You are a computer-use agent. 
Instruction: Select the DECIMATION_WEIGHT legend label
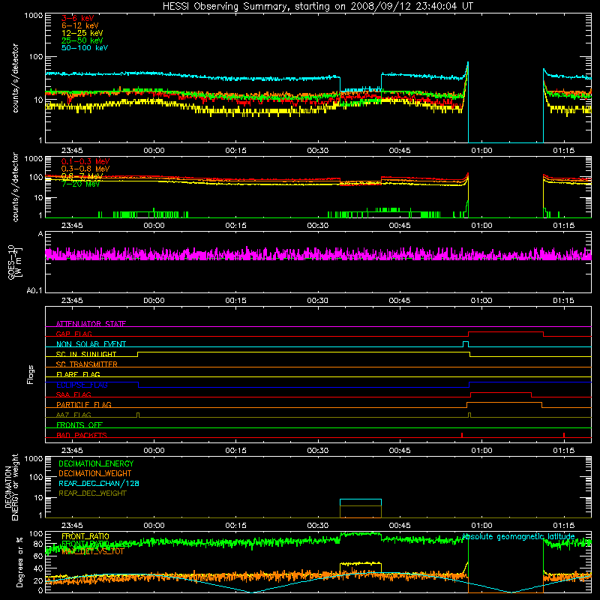(x=95, y=473)
